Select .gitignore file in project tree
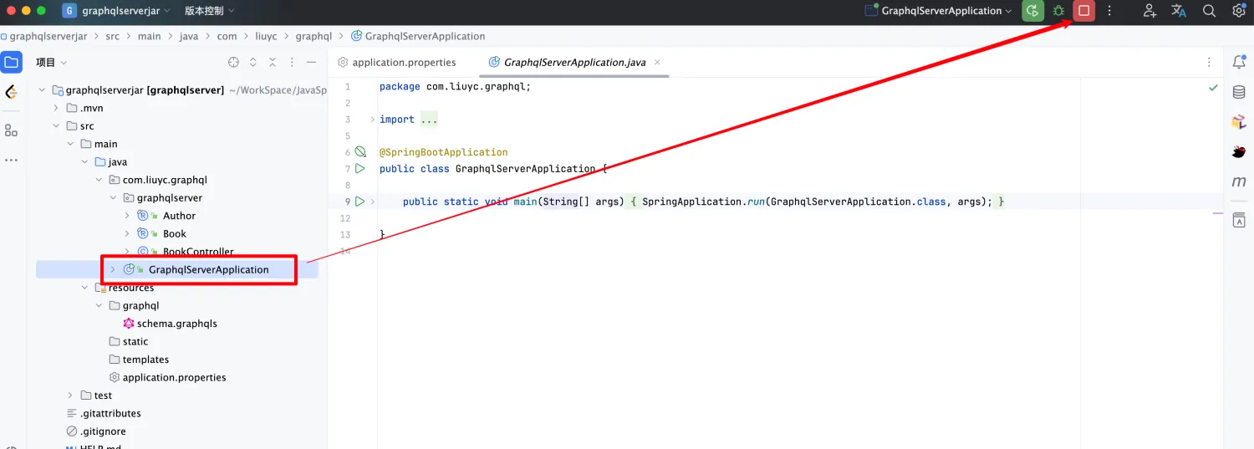This screenshot has width=1254, height=449. (x=103, y=431)
